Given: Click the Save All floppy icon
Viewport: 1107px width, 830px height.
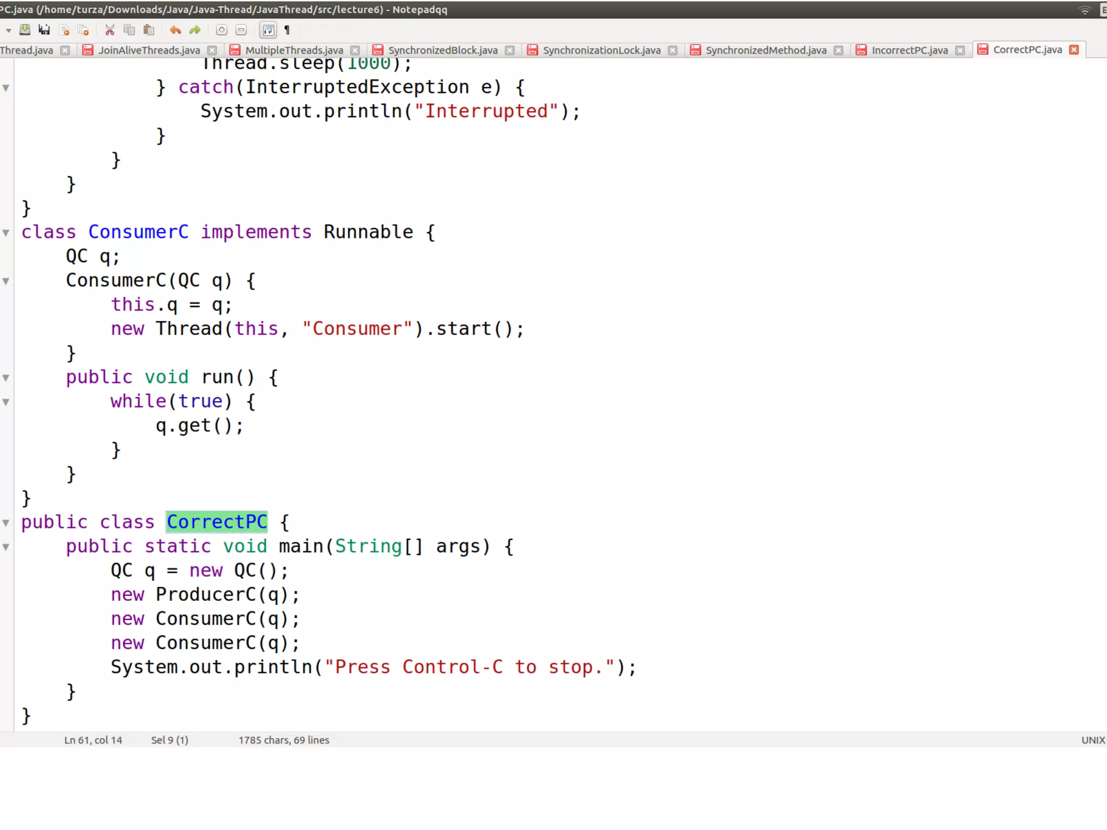Looking at the screenshot, I should tap(44, 30).
